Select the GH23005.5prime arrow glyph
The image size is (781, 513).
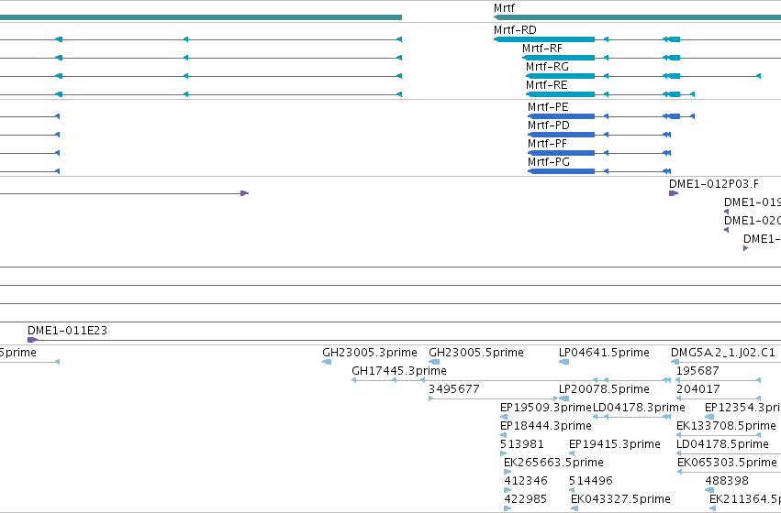point(434,362)
